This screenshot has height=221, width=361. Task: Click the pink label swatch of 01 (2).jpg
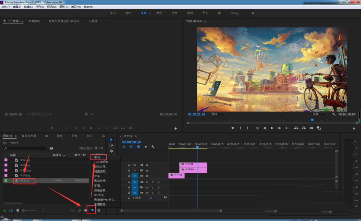pos(6,160)
